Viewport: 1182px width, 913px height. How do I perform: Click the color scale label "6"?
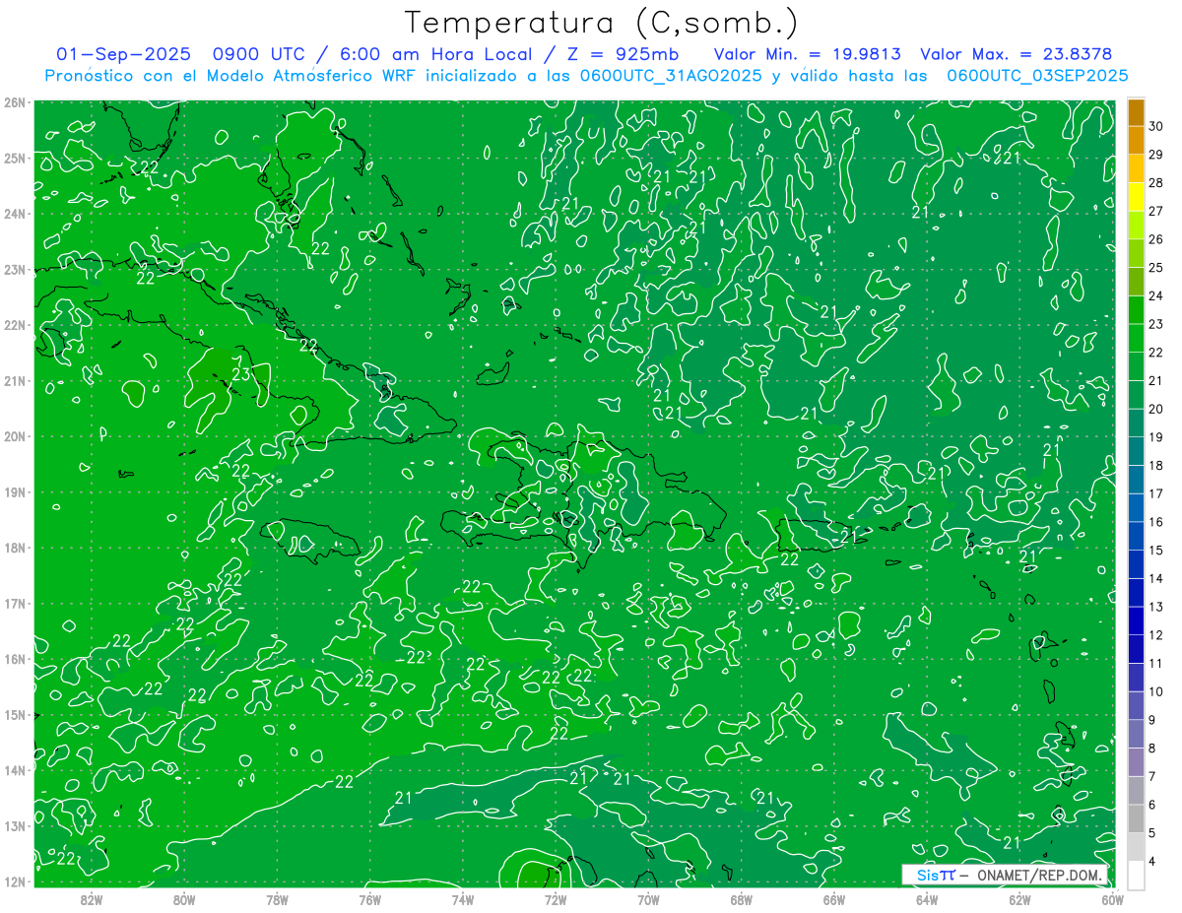[x=1153, y=805]
